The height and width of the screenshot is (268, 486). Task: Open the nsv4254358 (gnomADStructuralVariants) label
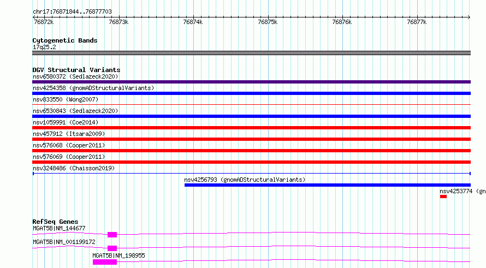pyautogui.click(x=93, y=88)
